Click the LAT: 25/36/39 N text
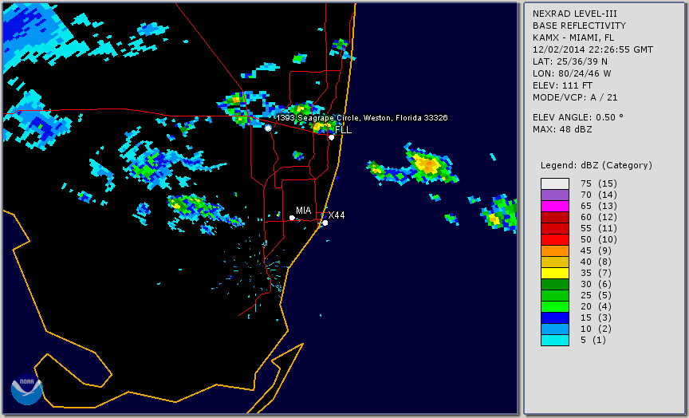 click(570, 61)
